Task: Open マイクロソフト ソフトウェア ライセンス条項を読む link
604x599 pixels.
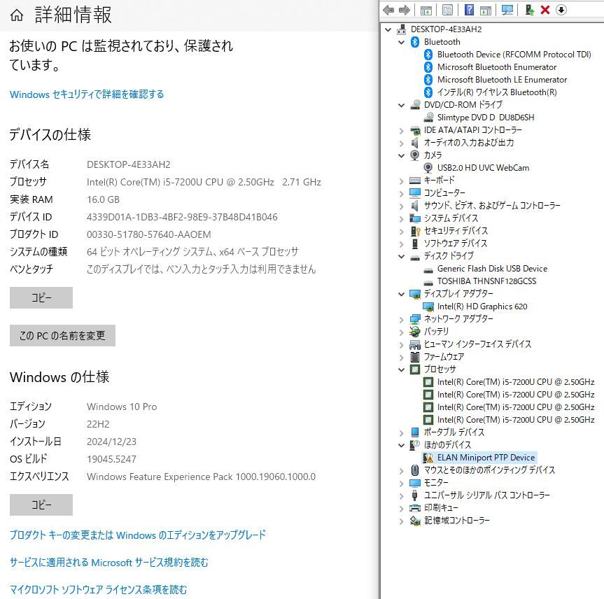Action: pos(98,590)
